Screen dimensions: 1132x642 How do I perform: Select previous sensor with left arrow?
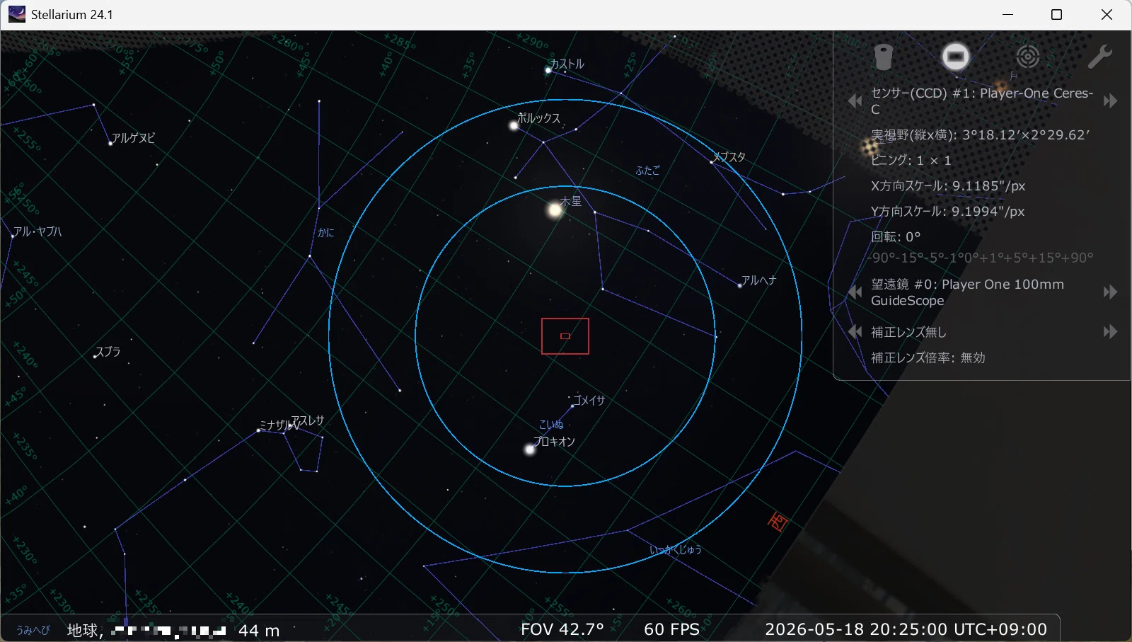tap(855, 101)
